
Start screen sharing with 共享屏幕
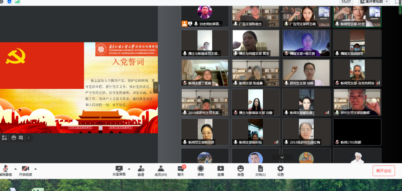(x=119, y=170)
